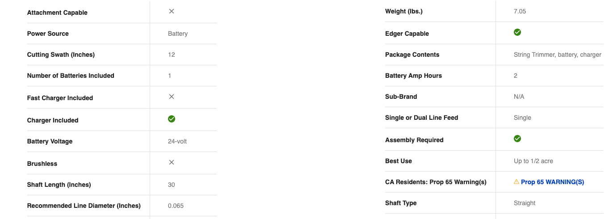Click the Shaft Length value 30

point(172,185)
